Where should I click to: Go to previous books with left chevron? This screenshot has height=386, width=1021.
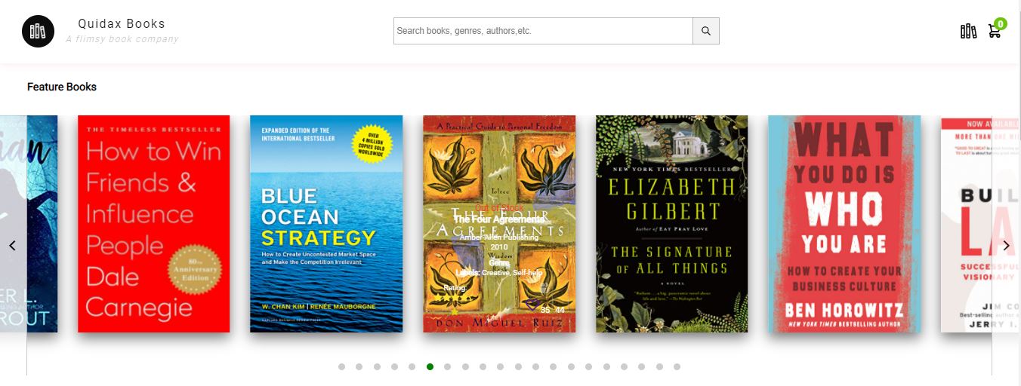coord(12,245)
